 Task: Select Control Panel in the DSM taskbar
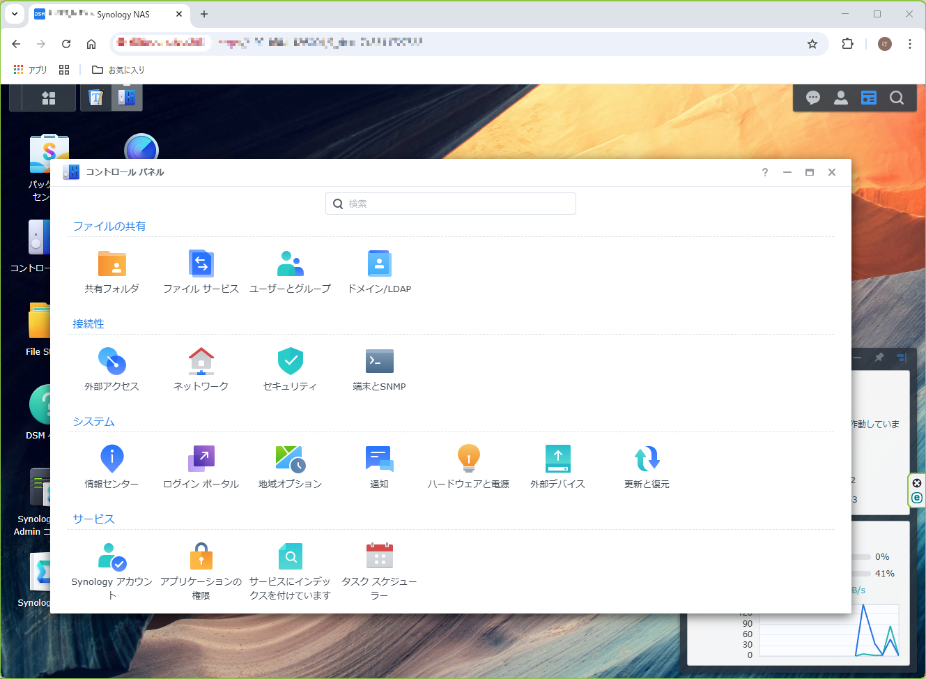pyautogui.click(x=126, y=98)
